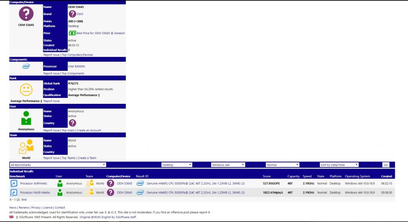Image resolution: width=408 pixels, height=222 pixels.
Task: Click the yellow neutral face rank icon
Action: (x=26, y=90)
